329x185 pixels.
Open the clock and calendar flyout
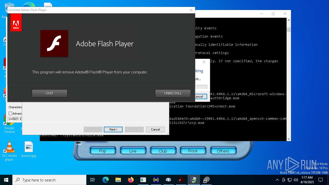[306, 180]
